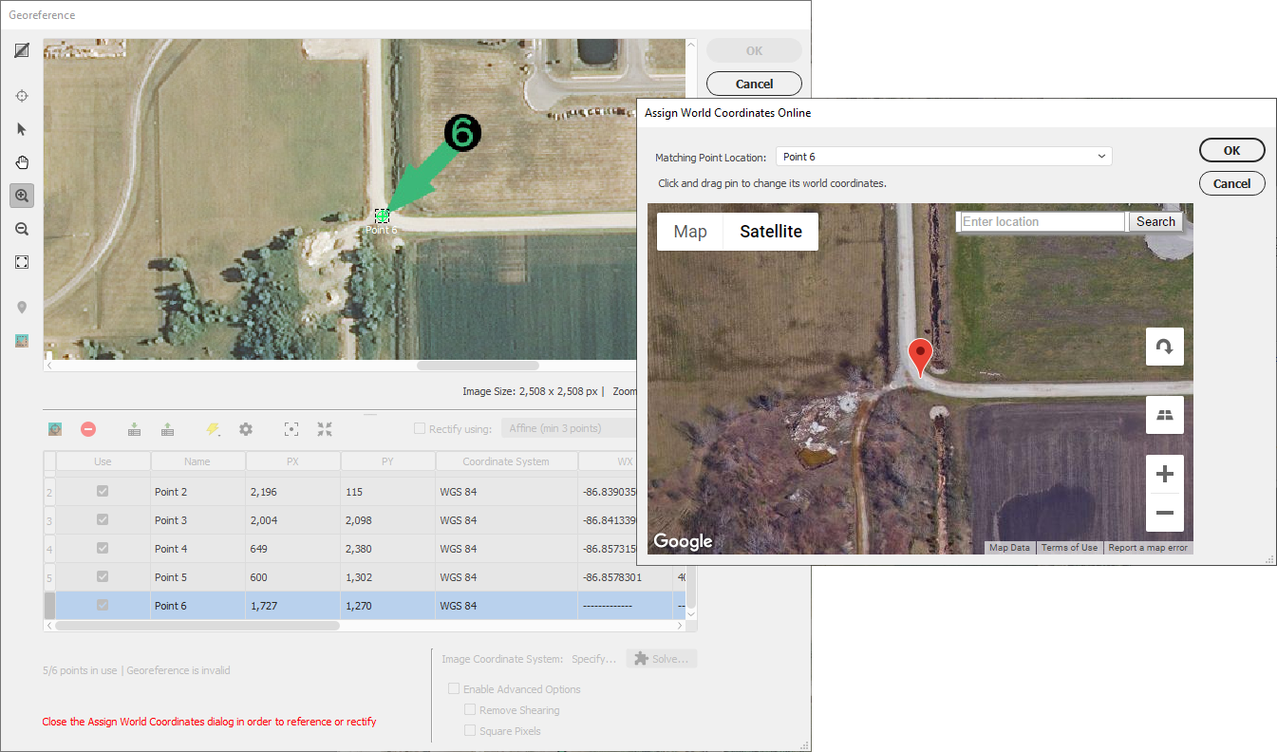Check the Square Pixels option
1277x752 pixels.
point(470,731)
